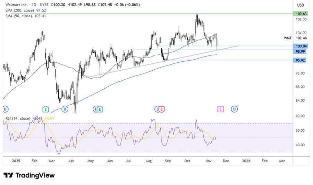Click the dividend D marker in late March
Image resolution: width=313 pixels, height=185 pixels.
tap(65, 109)
